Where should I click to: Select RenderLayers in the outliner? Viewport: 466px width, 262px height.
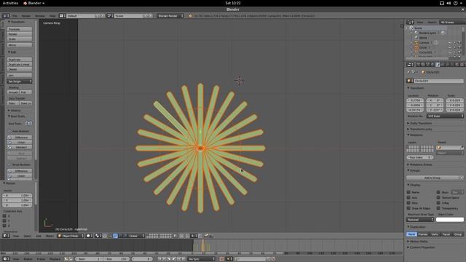click(x=427, y=33)
